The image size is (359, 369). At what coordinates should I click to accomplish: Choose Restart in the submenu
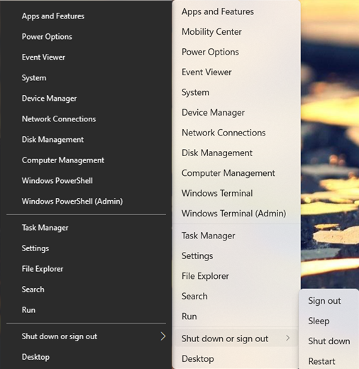pyautogui.click(x=321, y=361)
